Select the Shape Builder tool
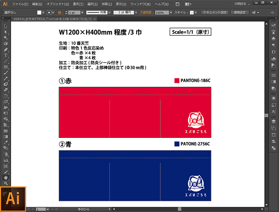 coord(6,119)
